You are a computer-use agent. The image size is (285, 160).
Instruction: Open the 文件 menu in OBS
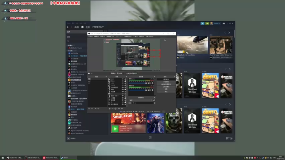90,37
